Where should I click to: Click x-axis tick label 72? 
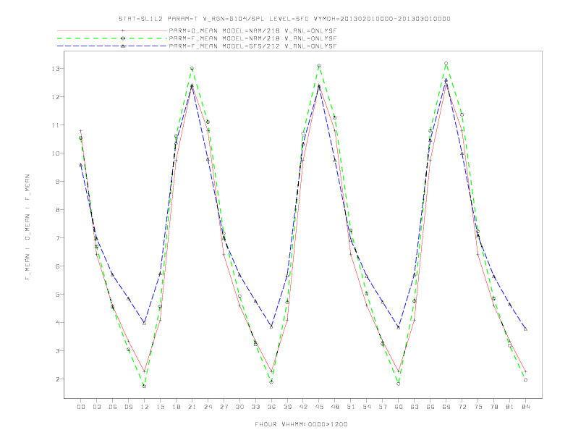click(462, 407)
